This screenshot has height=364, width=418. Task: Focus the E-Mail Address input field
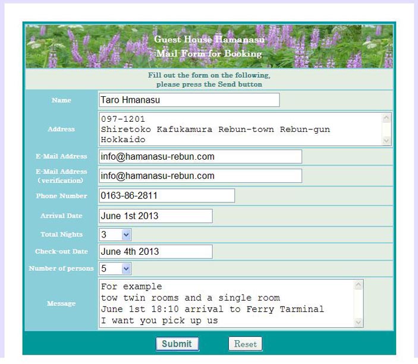point(200,157)
